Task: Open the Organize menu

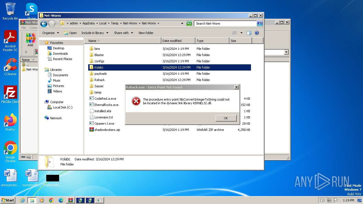Action: tap(50, 33)
